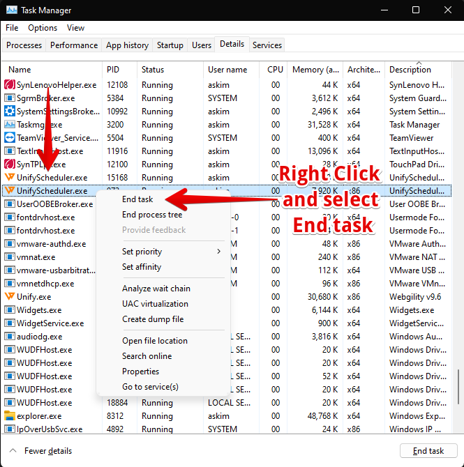The height and width of the screenshot is (467, 464).
Task: Click the SystemSettingsBroker gear icon
Action: click(x=10, y=112)
